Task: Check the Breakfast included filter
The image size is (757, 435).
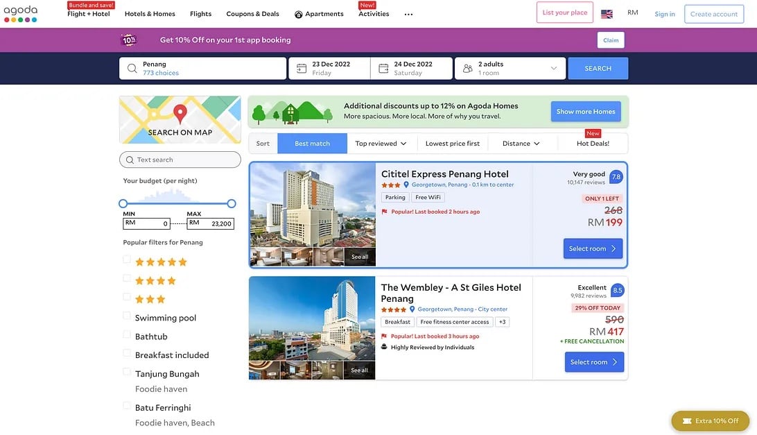Action: pos(127,353)
